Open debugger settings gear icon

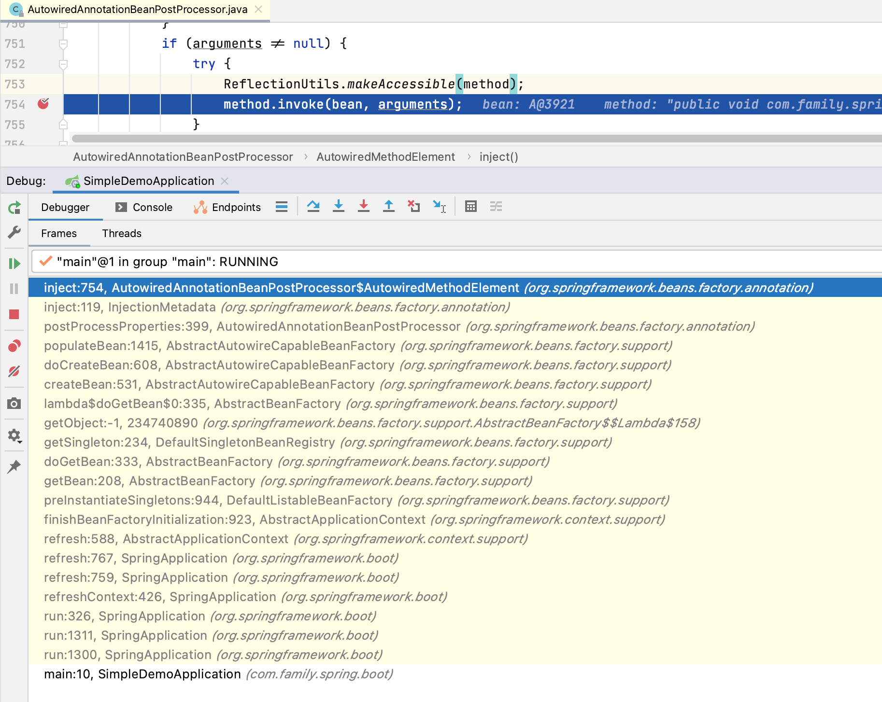(x=14, y=435)
